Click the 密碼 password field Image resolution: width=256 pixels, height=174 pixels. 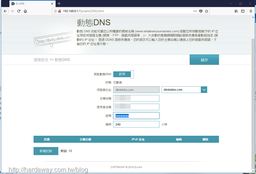(x=136, y=116)
